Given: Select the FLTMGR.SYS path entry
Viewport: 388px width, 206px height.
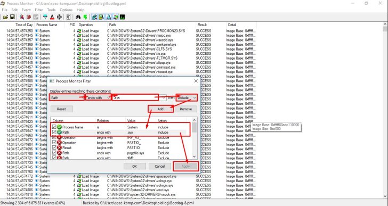Looking at the screenshot, I should click(x=142, y=58).
